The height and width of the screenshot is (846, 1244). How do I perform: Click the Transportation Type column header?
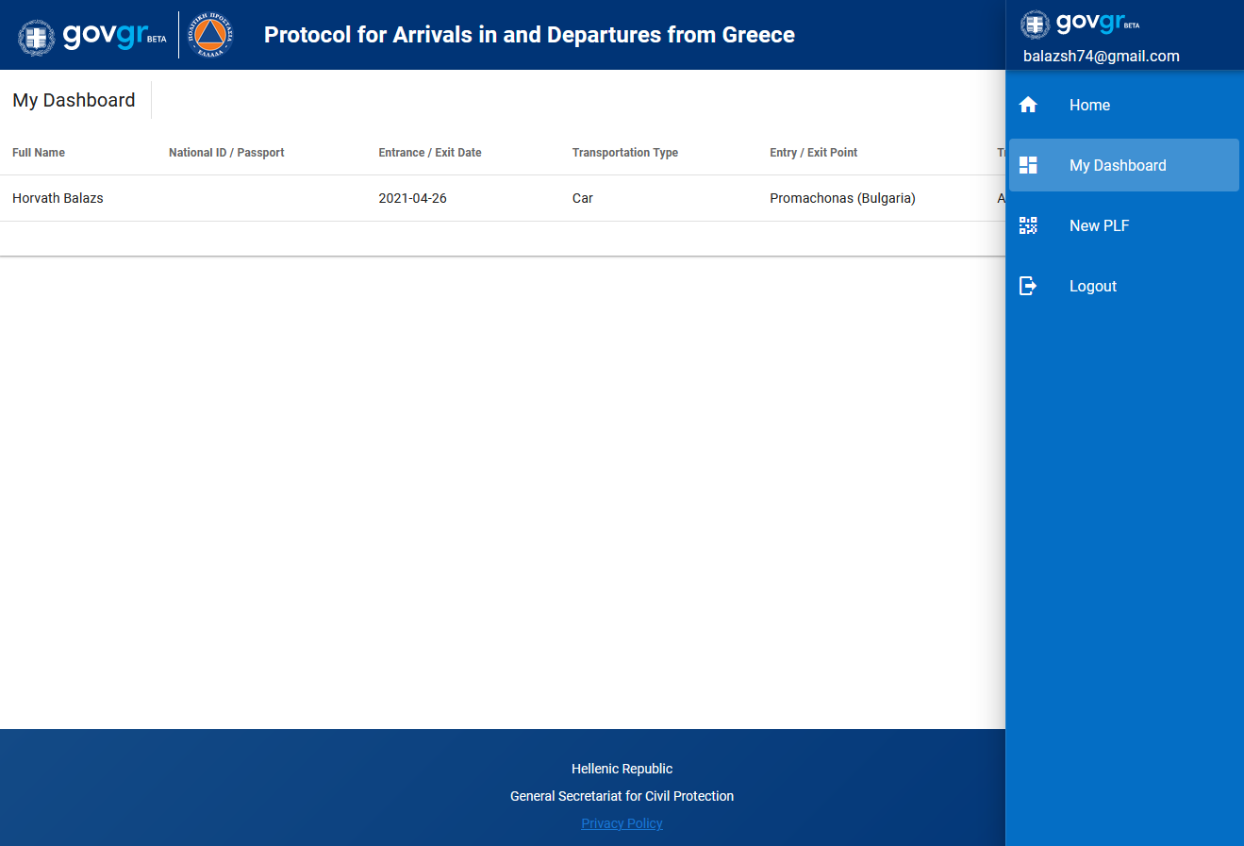(624, 153)
